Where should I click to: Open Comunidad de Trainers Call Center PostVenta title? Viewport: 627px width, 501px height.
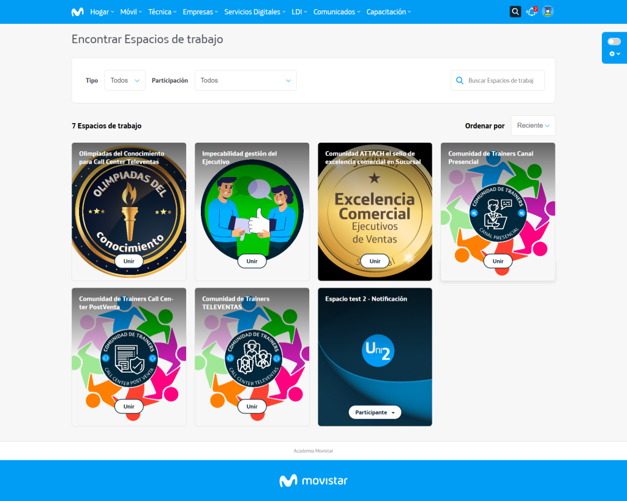126,303
